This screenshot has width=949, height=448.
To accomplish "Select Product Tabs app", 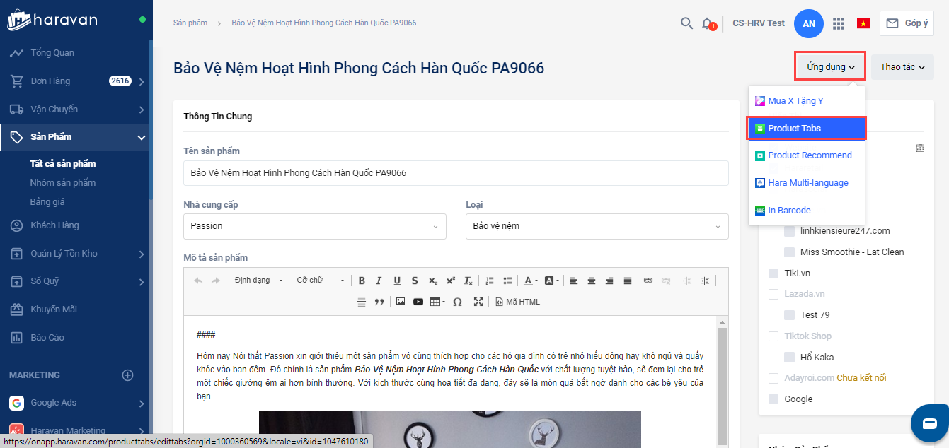I will pos(807,129).
